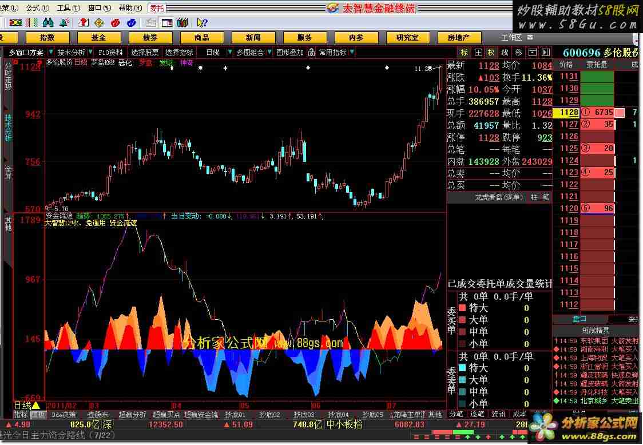This screenshot has height=445, width=643.
Task: Click the window box icon after 移
Action: click(x=532, y=53)
